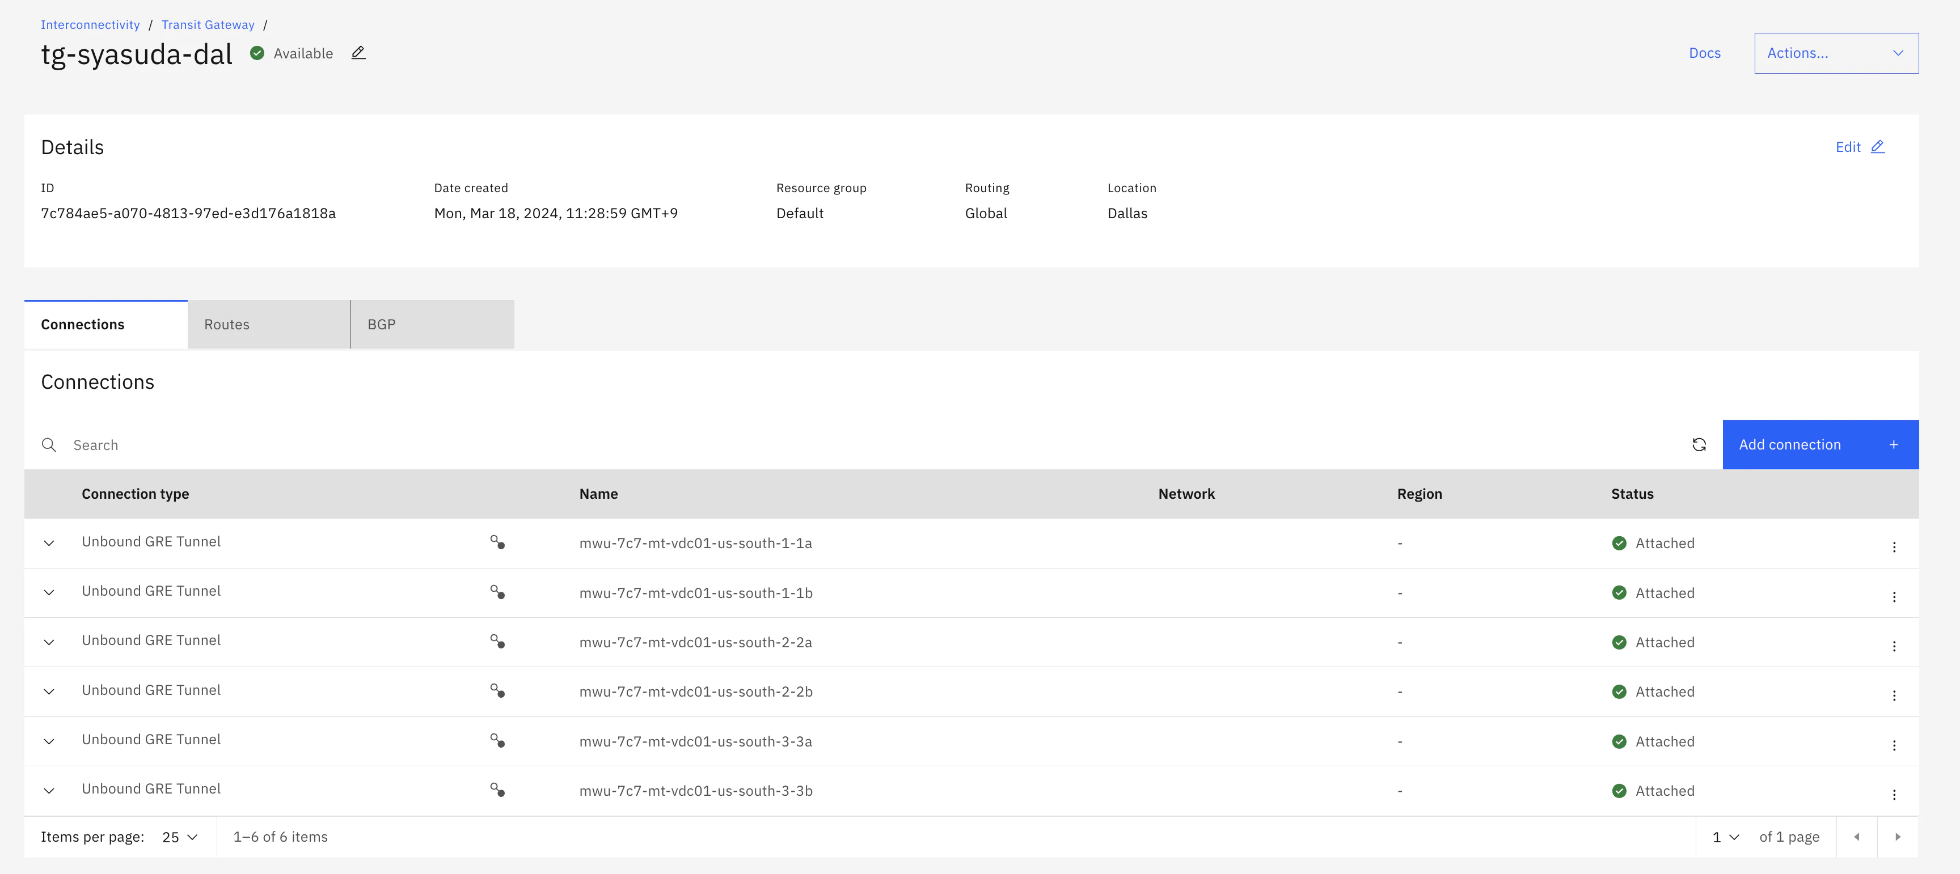The image size is (1960, 874).
Task: Open overflow menu for us-south-3-3a row
Action: (x=1894, y=745)
